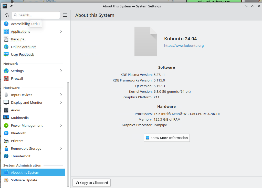
Task: Click the Background Googlemap Alertes taskbar item
Action: pos(214,1)
